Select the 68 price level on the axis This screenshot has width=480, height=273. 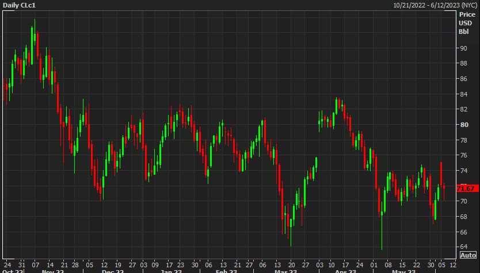(463, 217)
